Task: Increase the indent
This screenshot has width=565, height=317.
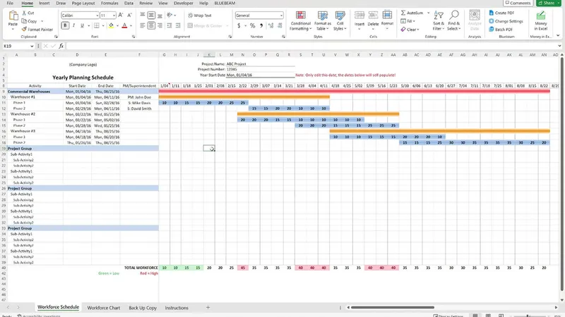Action: coord(178,25)
